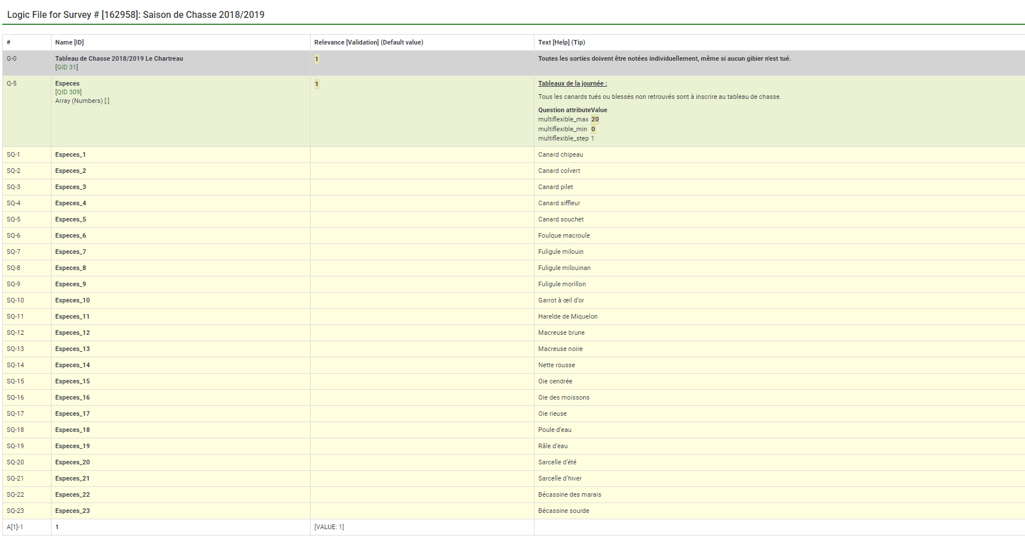Screen dimensions: 1025x543
Task: Click the multiflexible_max value 20
Action: pyautogui.click(x=595, y=120)
